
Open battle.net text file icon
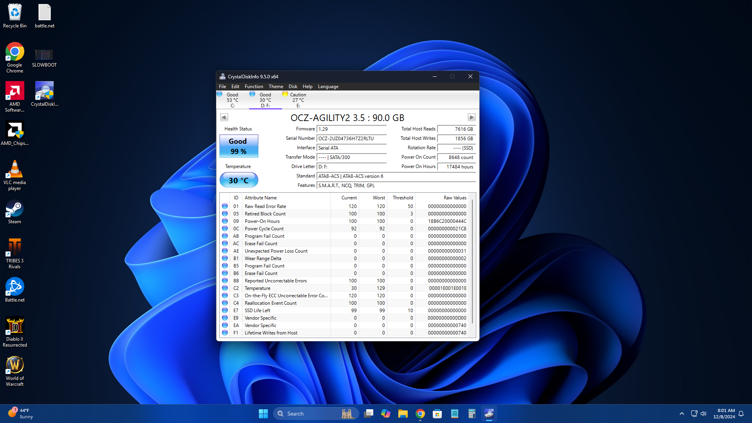[44, 16]
